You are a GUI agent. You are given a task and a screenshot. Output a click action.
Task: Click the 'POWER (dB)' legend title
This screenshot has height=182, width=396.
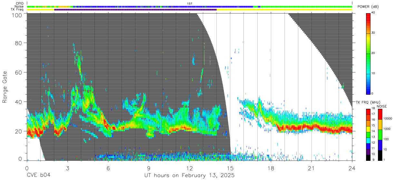368,7
